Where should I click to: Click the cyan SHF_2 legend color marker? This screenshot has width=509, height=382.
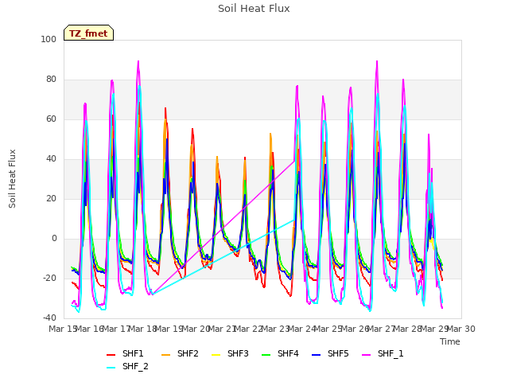tap(111, 368)
